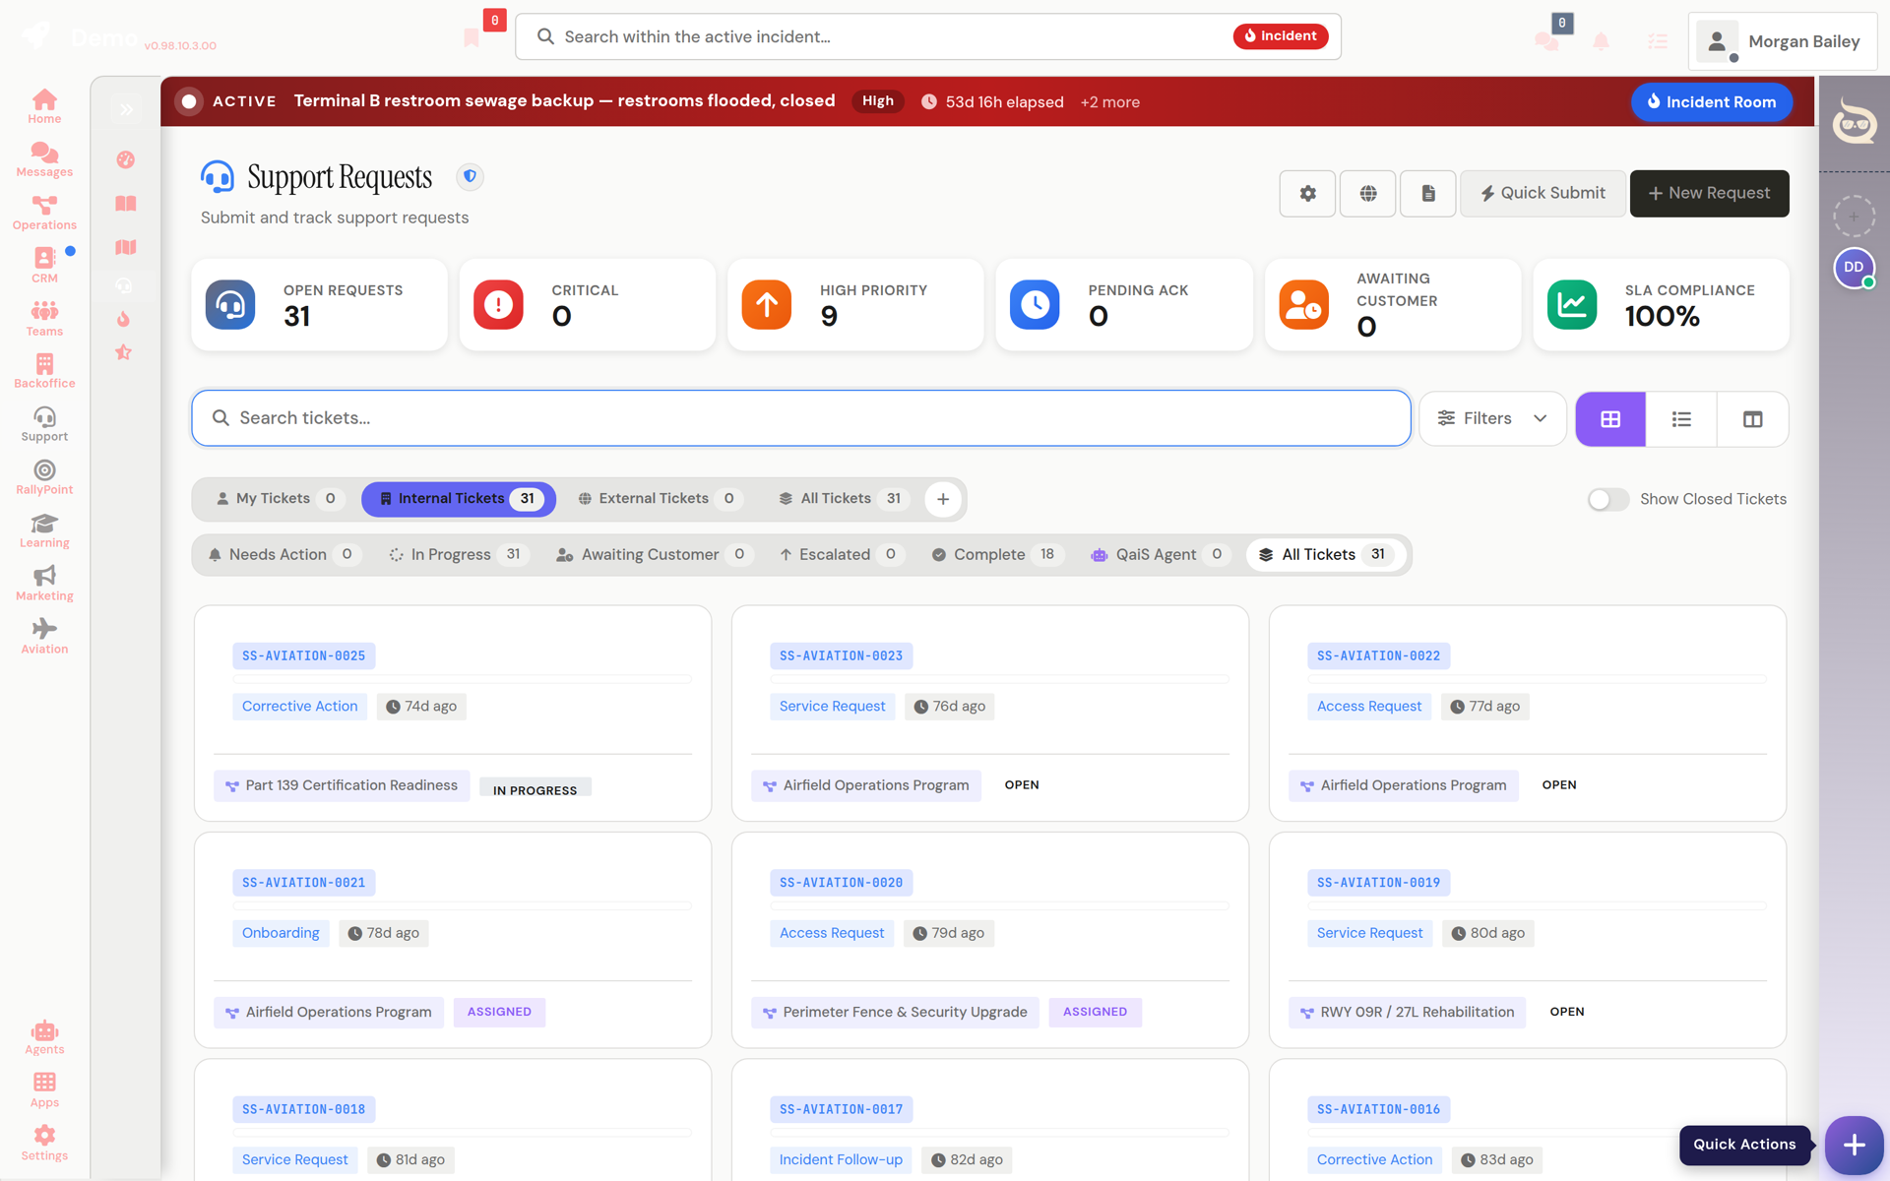Open the Quick Actions plus button
Image resolution: width=1890 pixels, height=1181 pixels.
(x=1854, y=1145)
